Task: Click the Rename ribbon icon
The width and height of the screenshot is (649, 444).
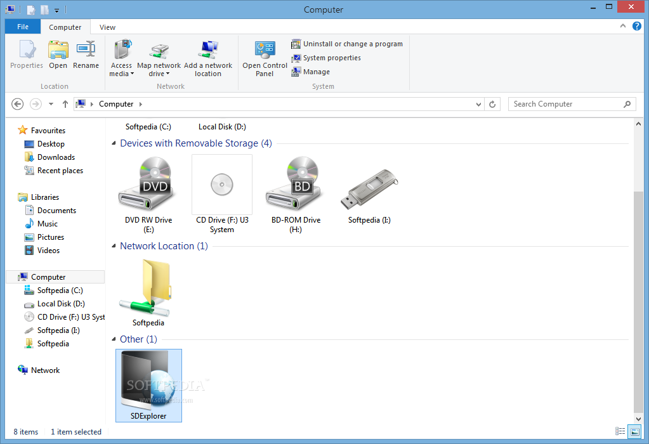Action: [86, 55]
